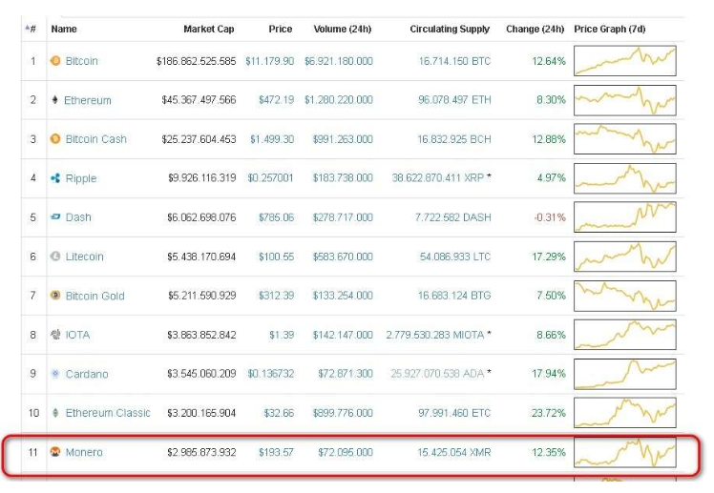This screenshot has width=714, height=493.
Task: Click the Monero logo icon
Action: click(x=55, y=452)
